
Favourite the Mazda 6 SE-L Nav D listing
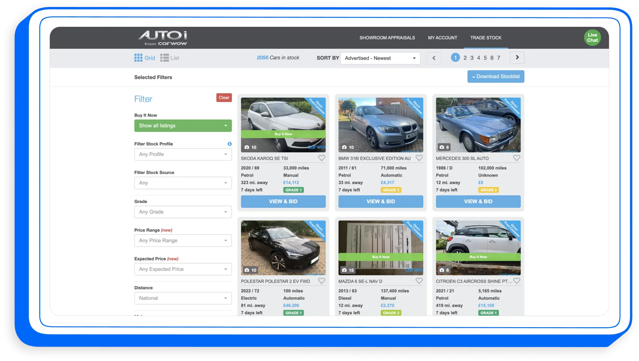[x=419, y=281]
